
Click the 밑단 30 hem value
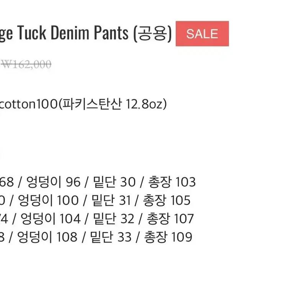pyautogui.click(x=114, y=182)
